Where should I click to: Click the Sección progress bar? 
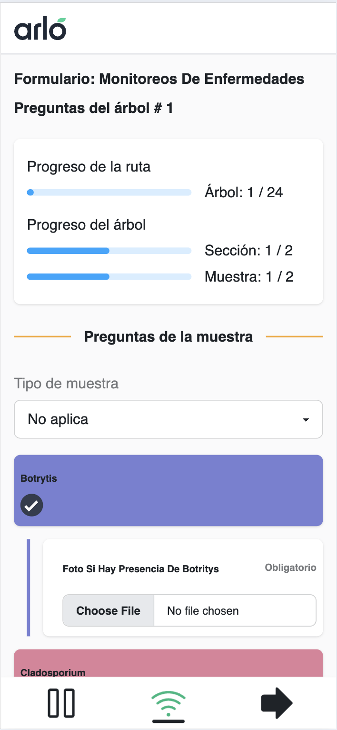click(109, 251)
